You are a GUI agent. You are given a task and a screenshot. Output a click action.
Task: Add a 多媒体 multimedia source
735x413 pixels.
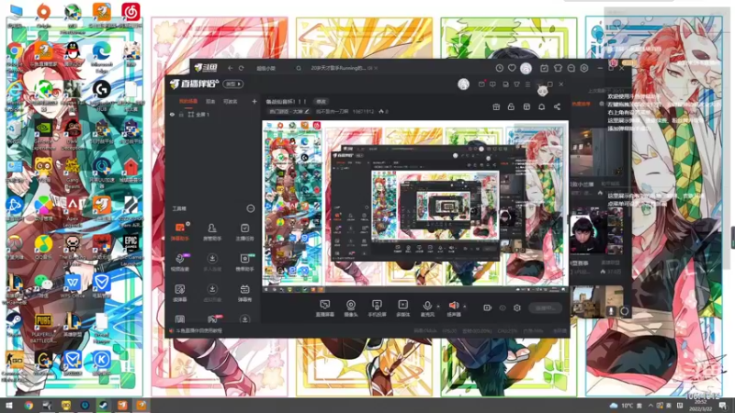tap(402, 308)
